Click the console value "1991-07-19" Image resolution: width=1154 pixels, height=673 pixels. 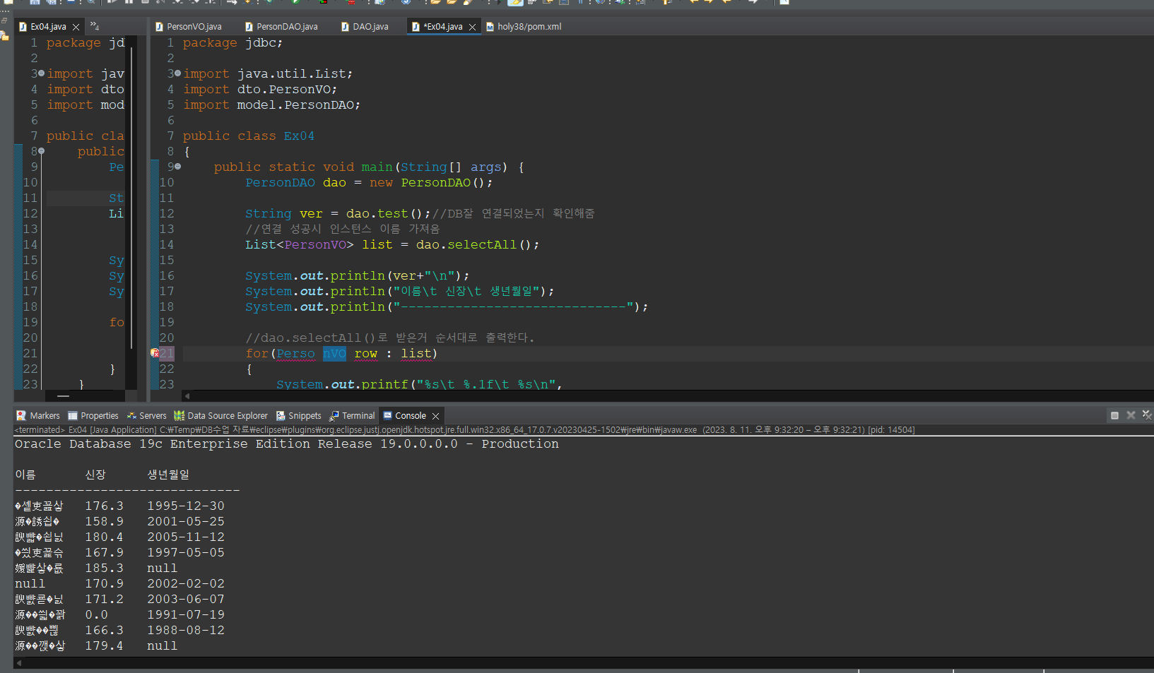[x=186, y=615]
